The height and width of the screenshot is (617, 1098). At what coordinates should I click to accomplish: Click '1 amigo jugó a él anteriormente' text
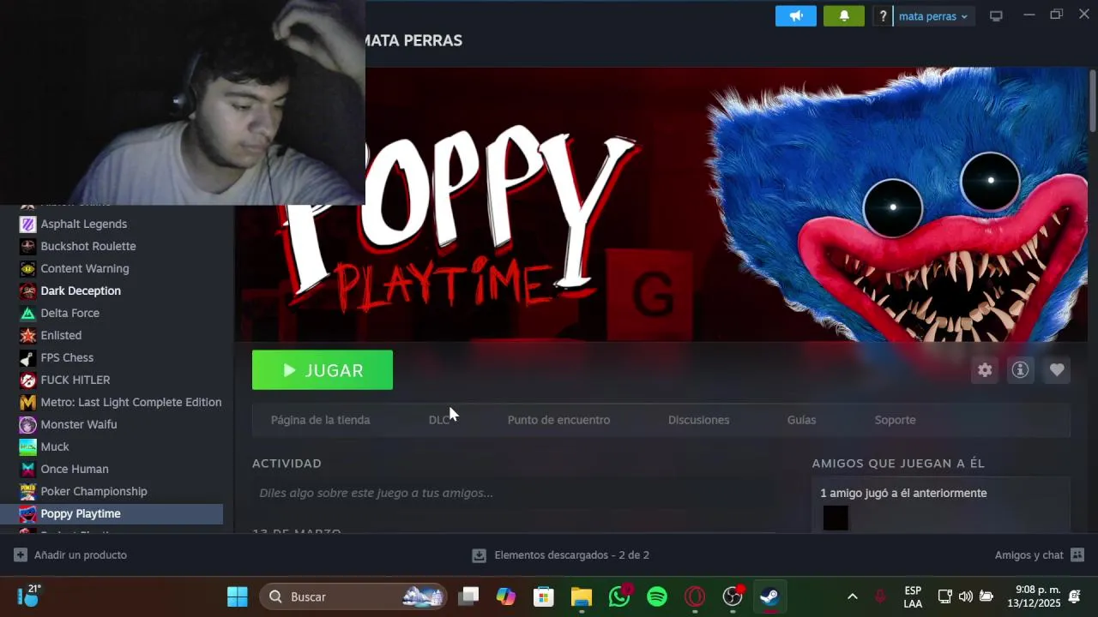(x=903, y=493)
